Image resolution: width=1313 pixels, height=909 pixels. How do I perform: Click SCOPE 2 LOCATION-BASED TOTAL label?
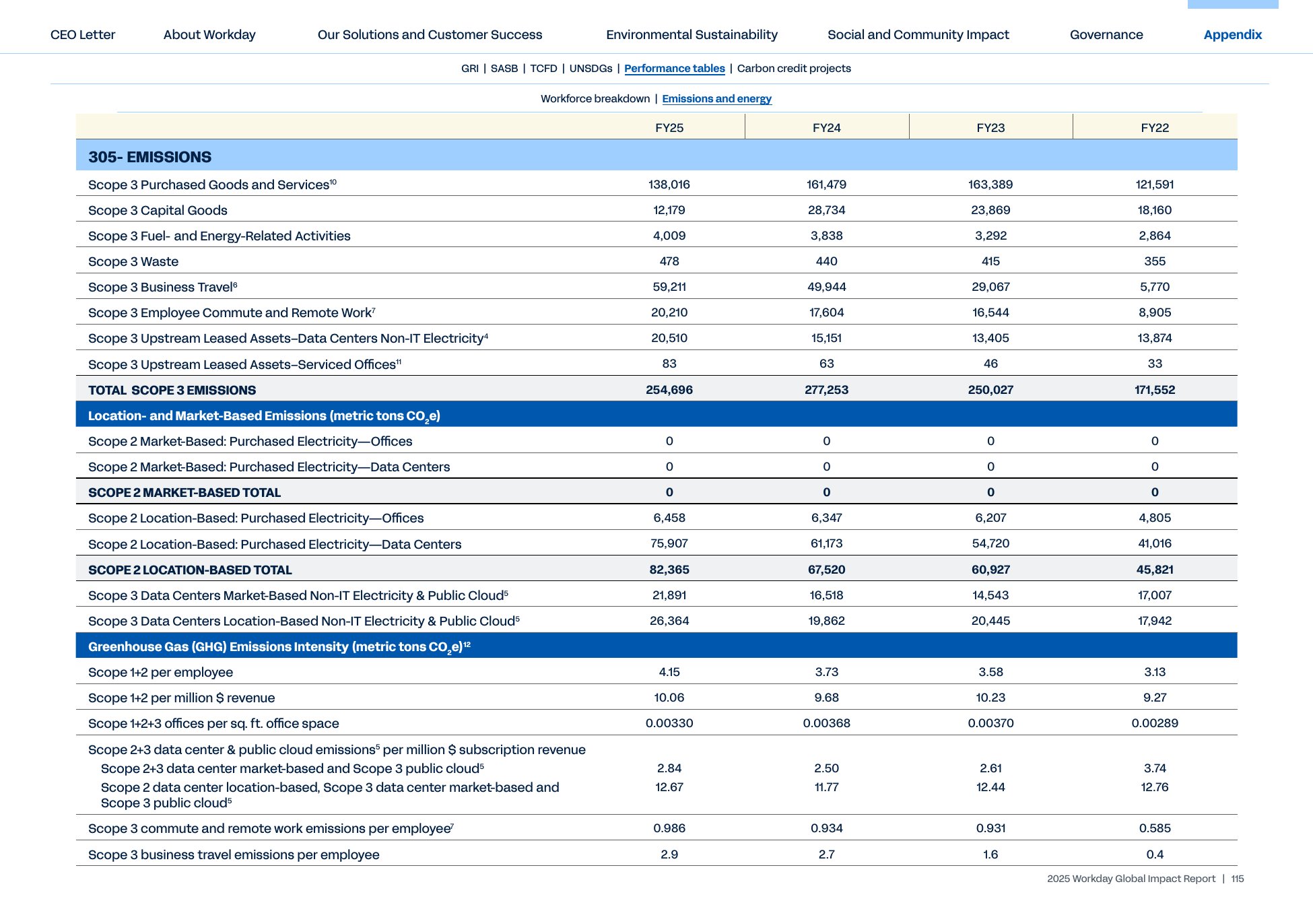pyautogui.click(x=190, y=570)
